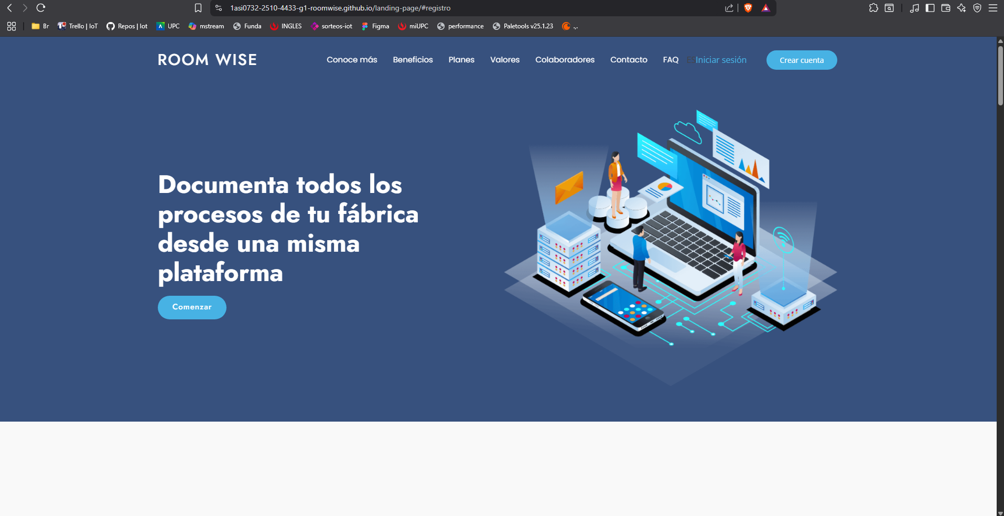
Task: Click the vertical scrollbar thumb
Action: [1000, 75]
